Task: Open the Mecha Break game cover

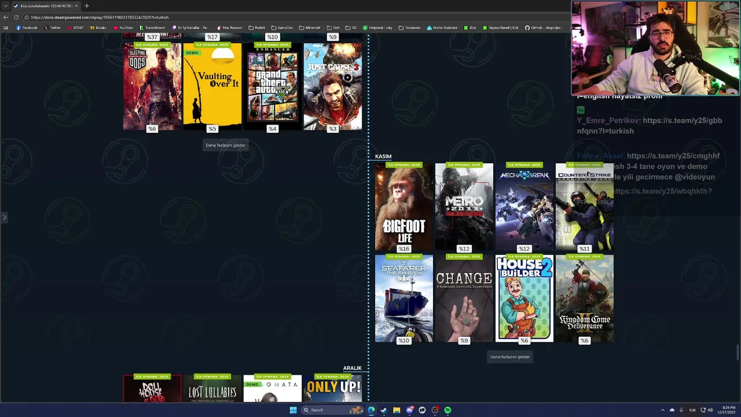Action: point(524,207)
